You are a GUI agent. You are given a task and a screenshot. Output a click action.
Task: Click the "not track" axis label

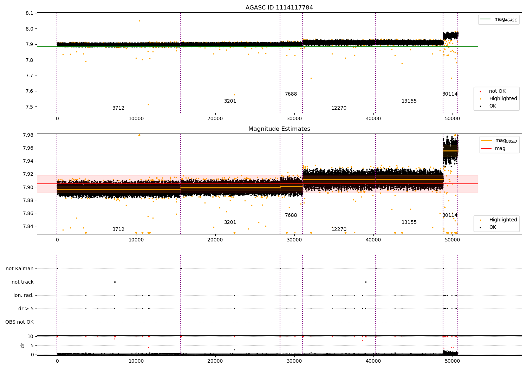(22, 282)
